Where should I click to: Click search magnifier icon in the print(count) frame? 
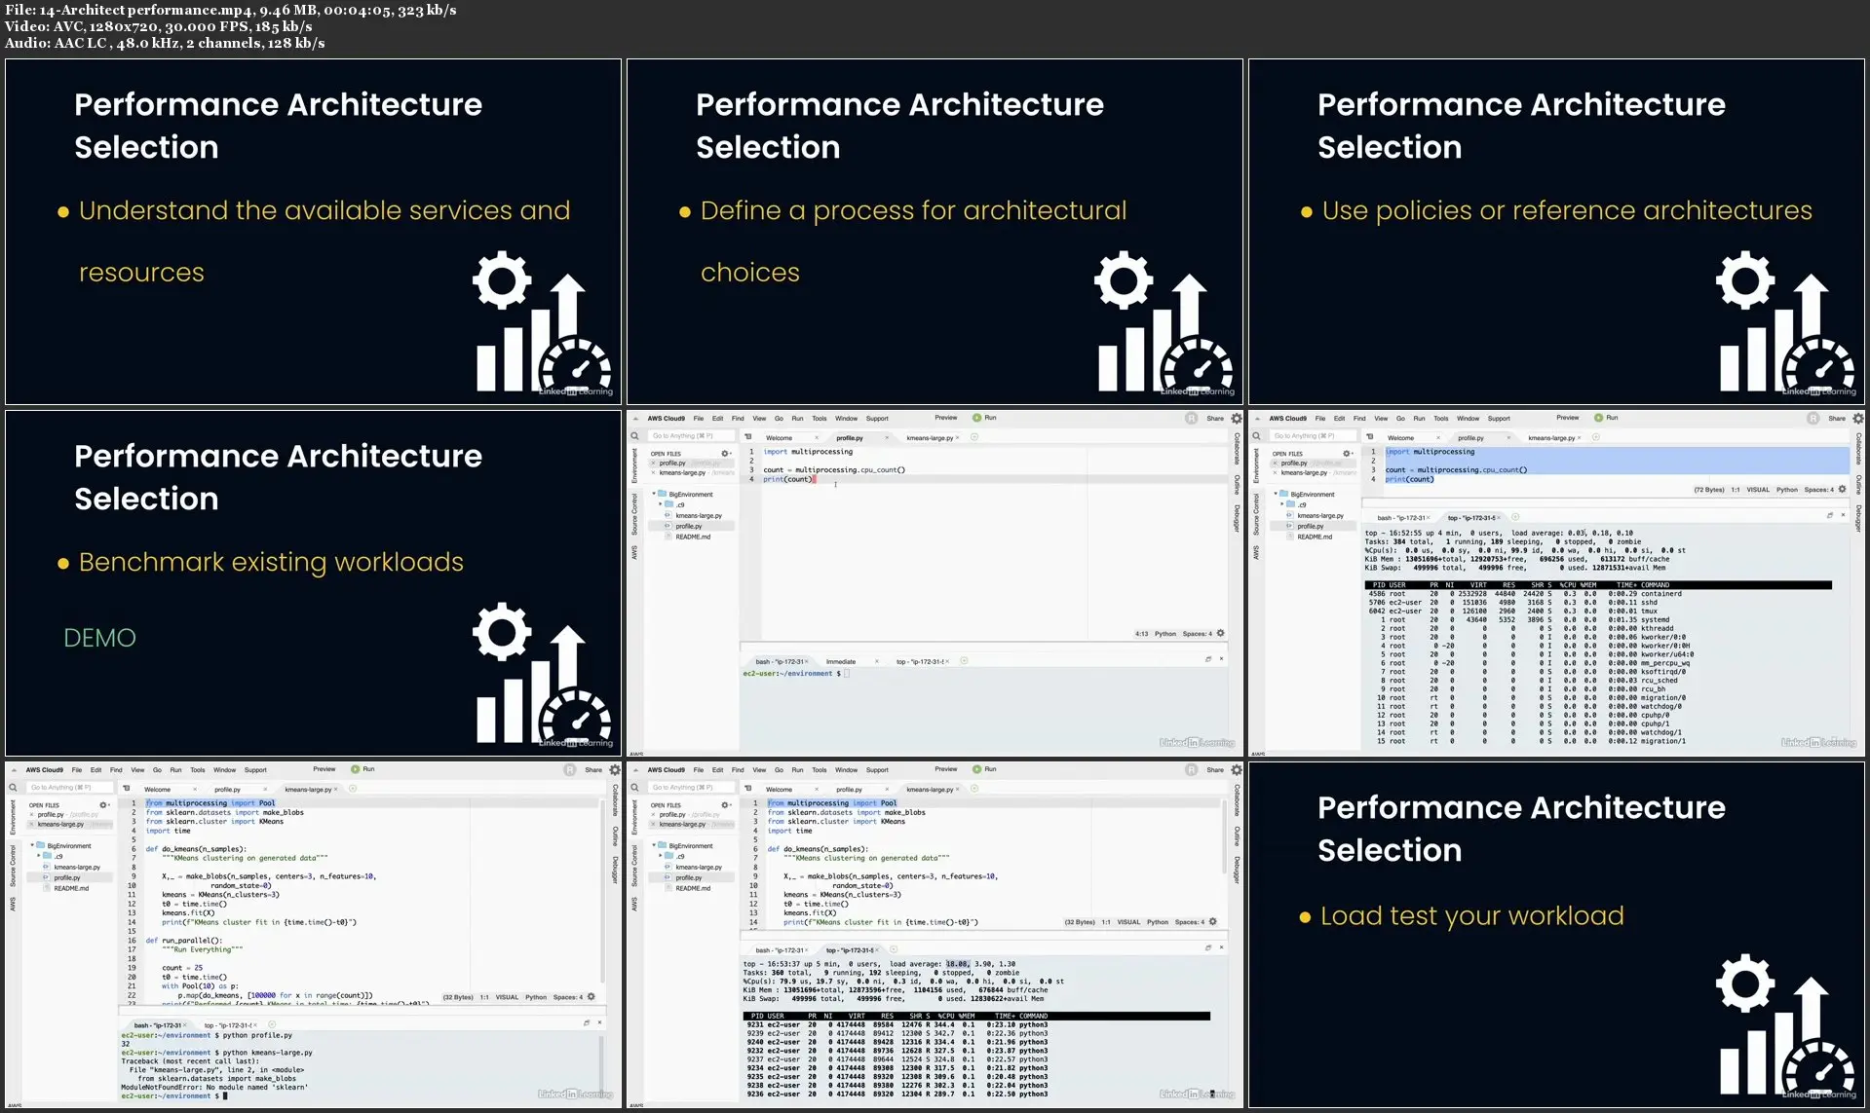[x=634, y=436]
